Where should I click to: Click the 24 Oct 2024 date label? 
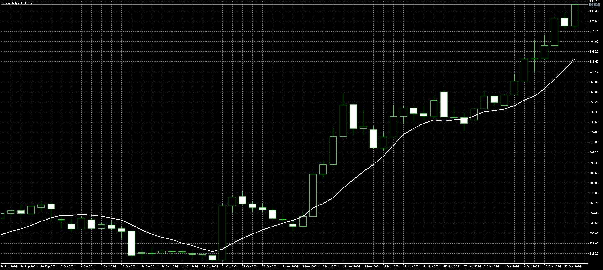coord(230,267)
